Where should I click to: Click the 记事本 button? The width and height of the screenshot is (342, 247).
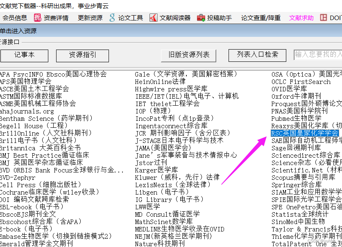coord(24,56)
